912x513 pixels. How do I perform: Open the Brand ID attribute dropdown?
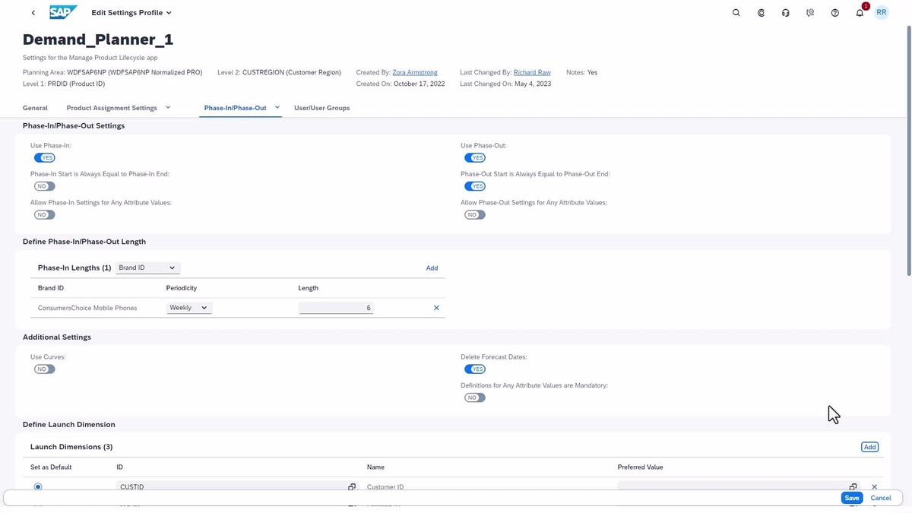[x=147, y=268]
